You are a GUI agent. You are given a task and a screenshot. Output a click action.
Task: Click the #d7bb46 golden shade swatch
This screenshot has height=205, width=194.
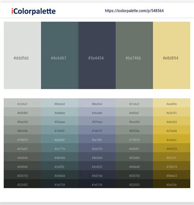[x=171, y=130]
